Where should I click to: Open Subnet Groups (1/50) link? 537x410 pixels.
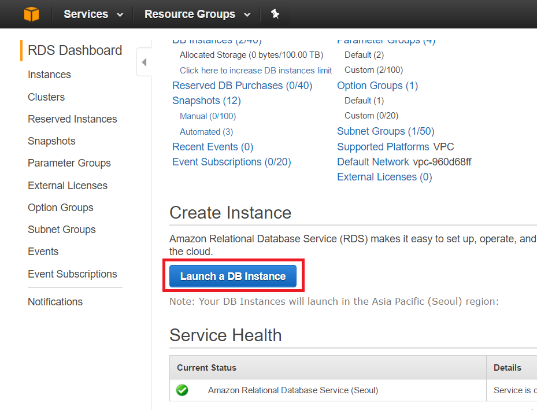click(x=386, y=131)
